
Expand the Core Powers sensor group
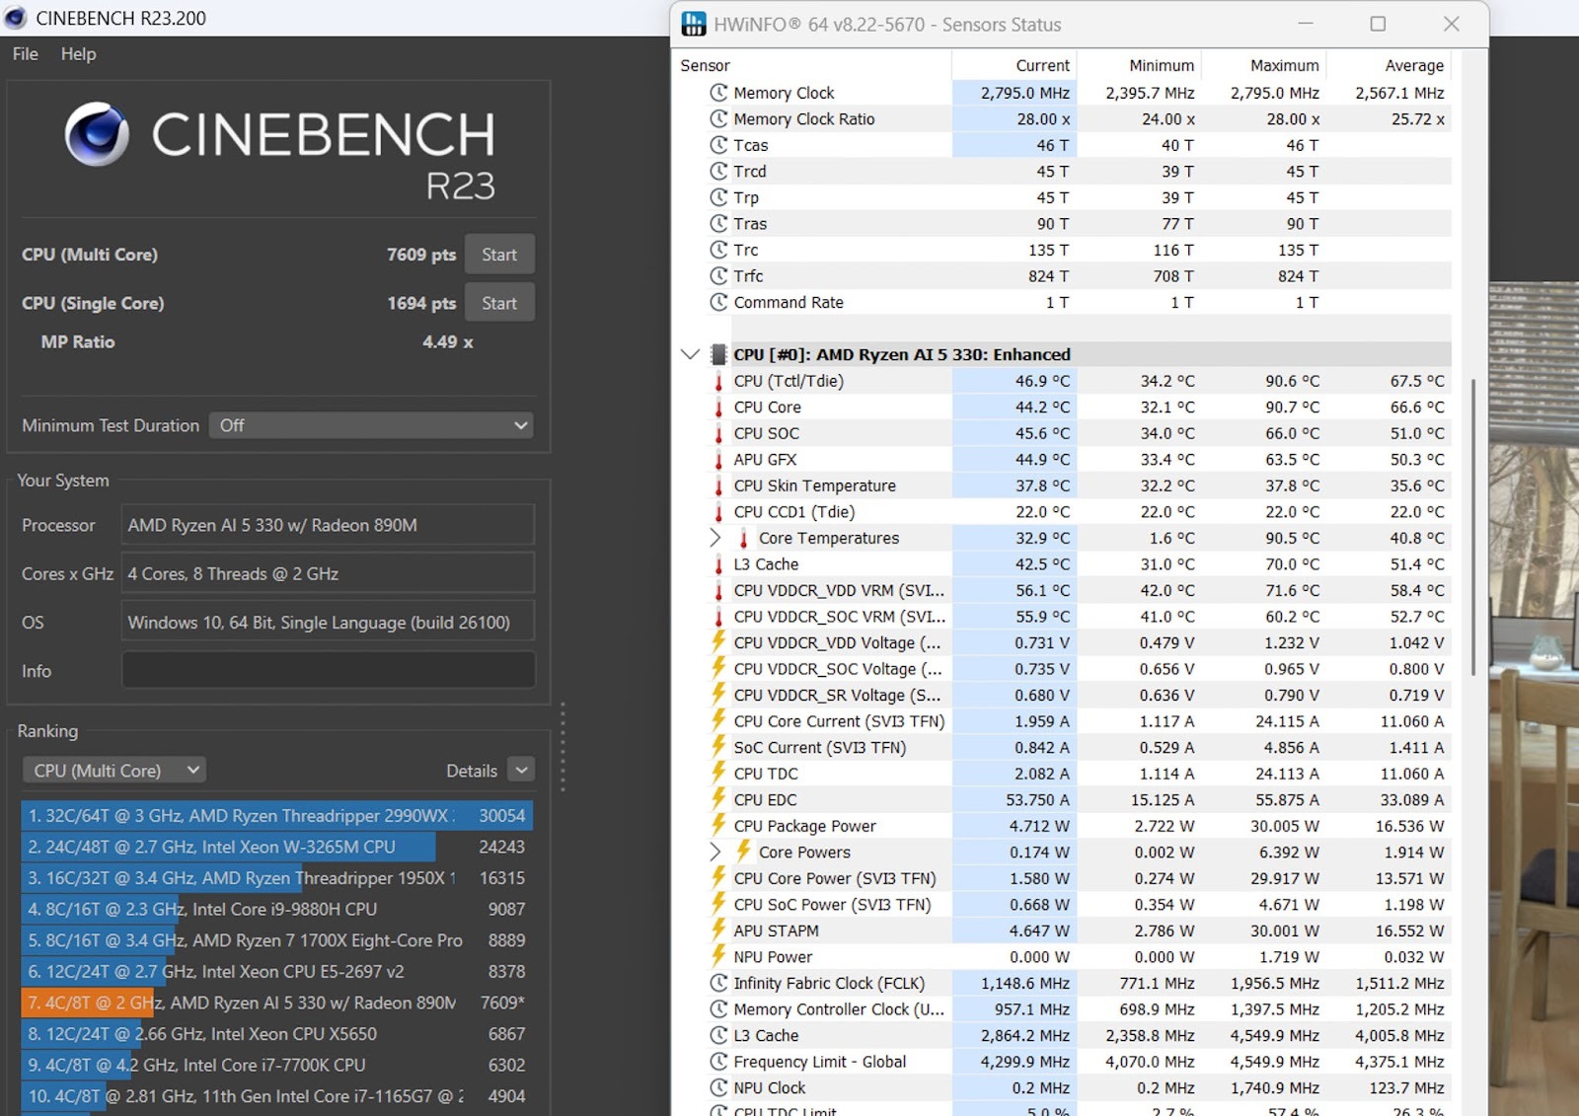tap(715, 852)
